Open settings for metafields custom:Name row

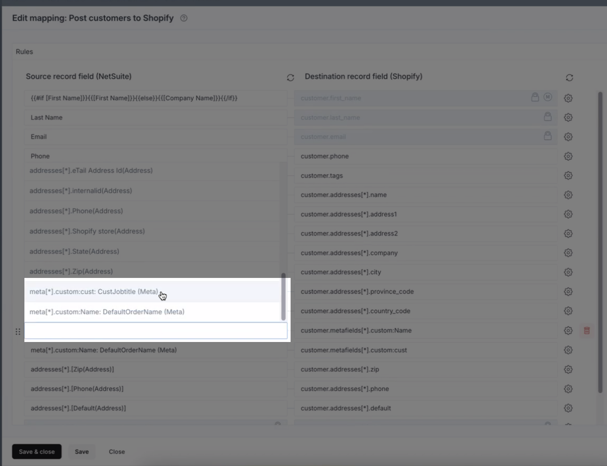[x=568, y=331]
